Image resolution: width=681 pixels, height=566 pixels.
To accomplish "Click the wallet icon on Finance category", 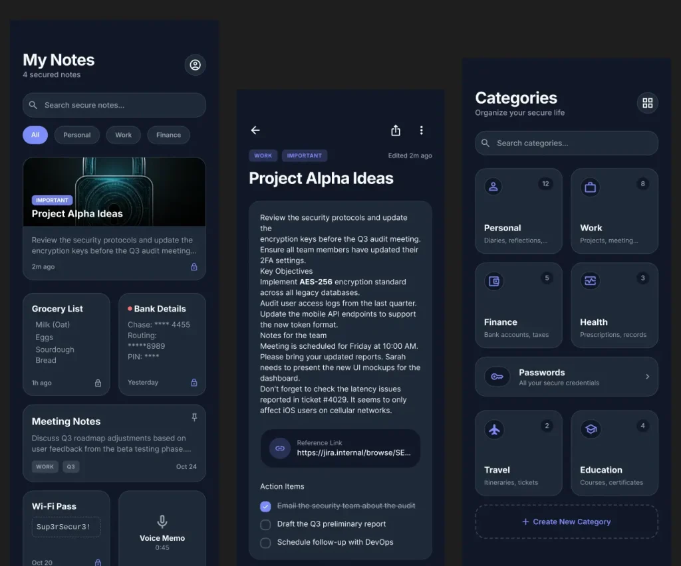I will 494,281.
